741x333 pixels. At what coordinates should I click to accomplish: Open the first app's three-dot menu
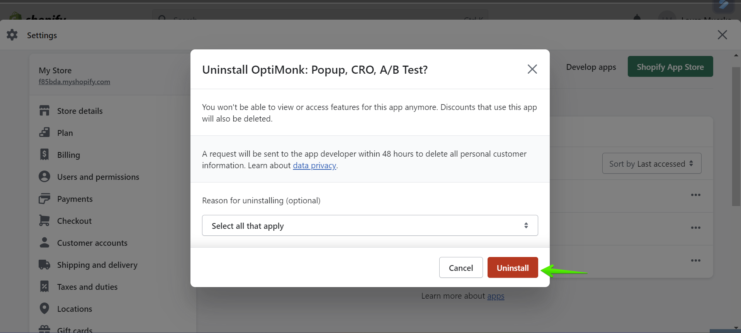[x=696, y=195]
